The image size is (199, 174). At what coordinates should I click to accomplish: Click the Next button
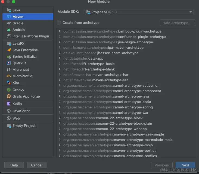click(x=185, y=165)
